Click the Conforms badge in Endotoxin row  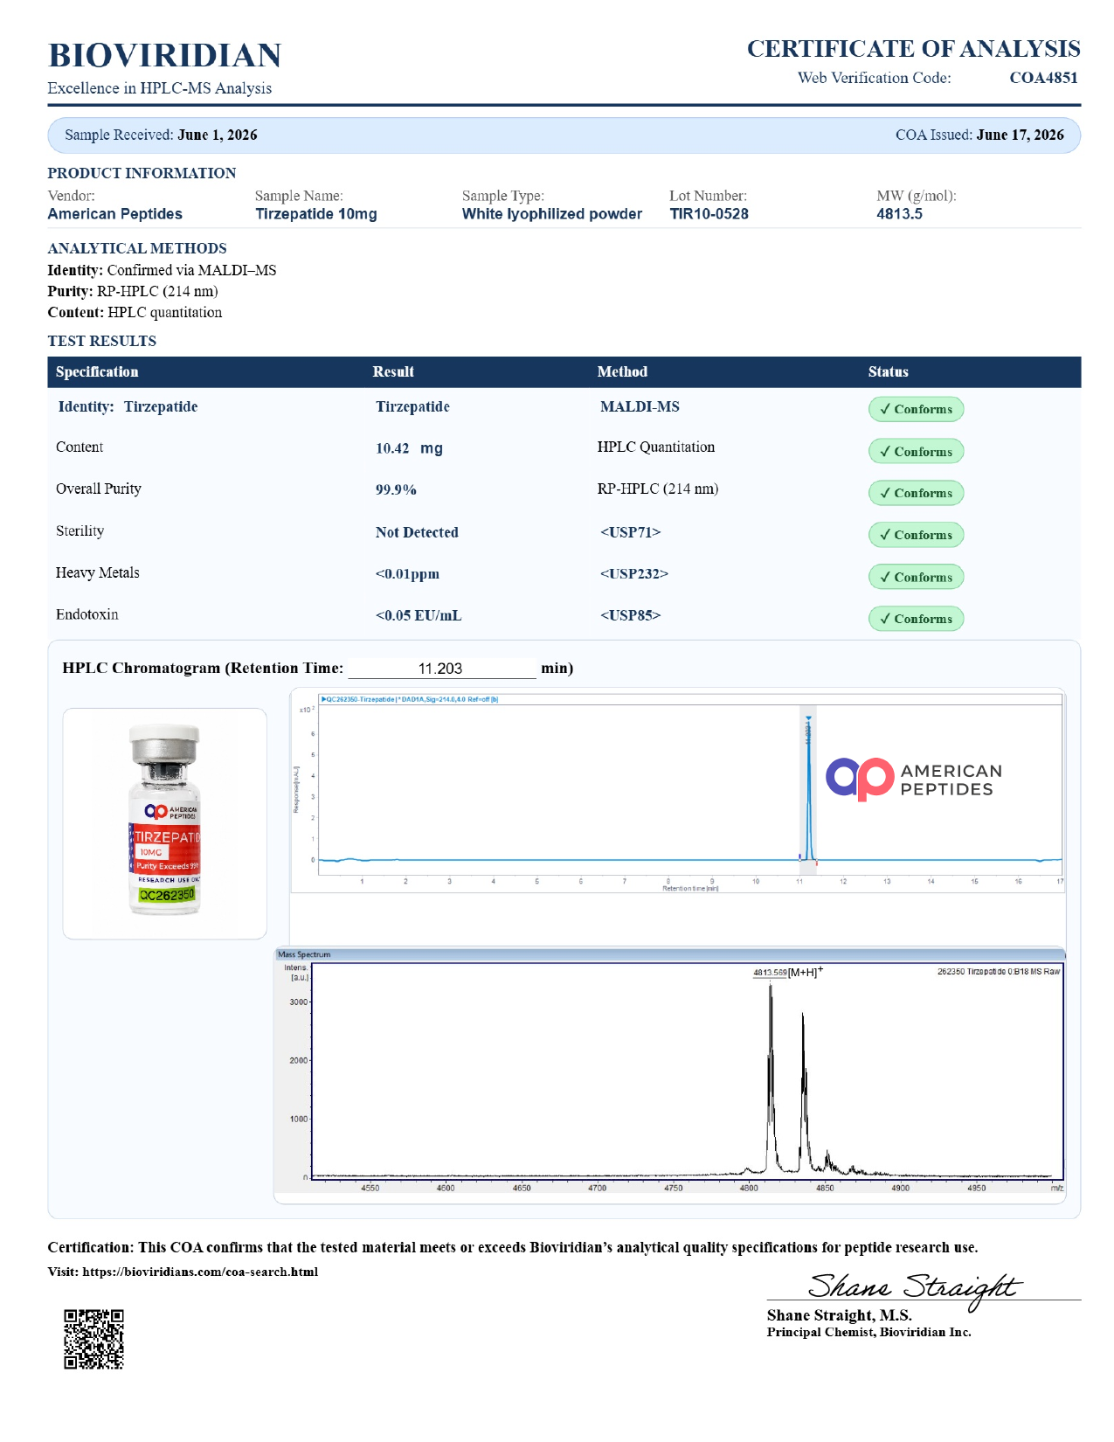916,619
